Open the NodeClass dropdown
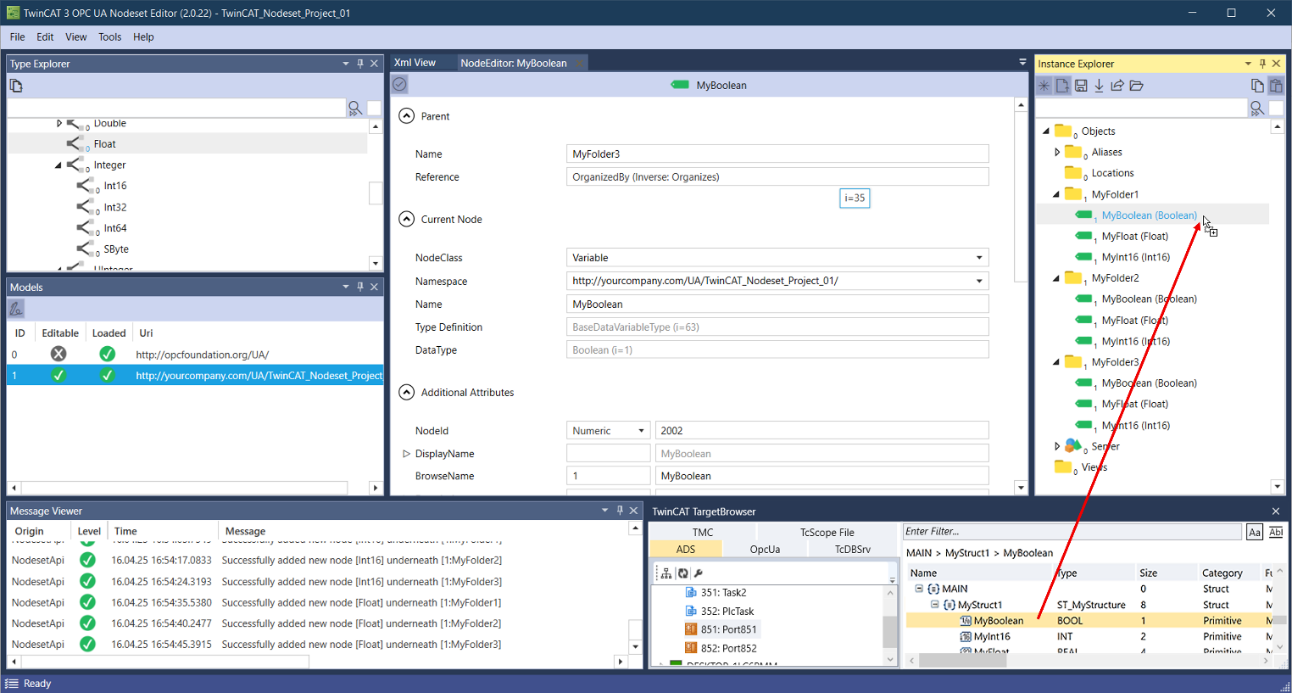Viewport: 1292px width, 693px height. (979, 258)
